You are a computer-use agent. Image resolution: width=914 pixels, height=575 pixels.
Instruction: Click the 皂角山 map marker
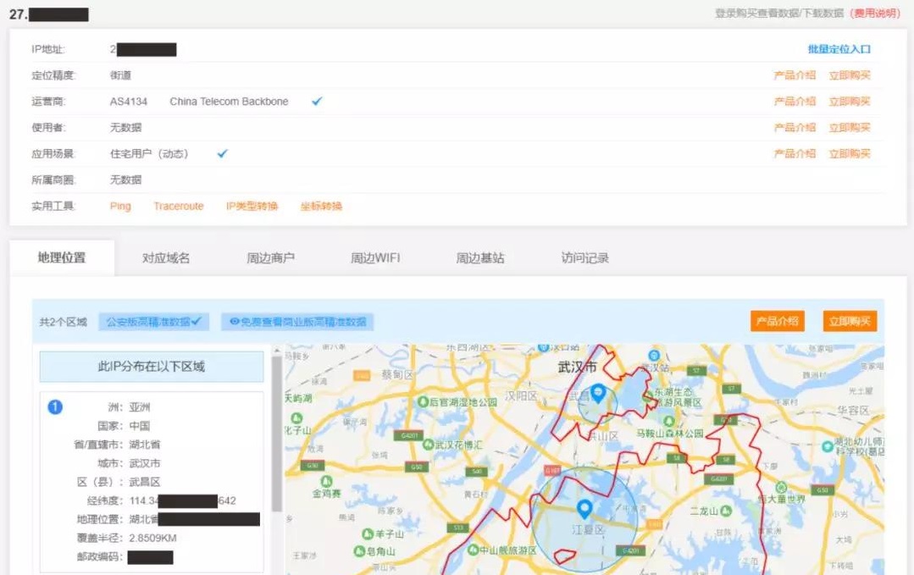(x=360, y=551)
